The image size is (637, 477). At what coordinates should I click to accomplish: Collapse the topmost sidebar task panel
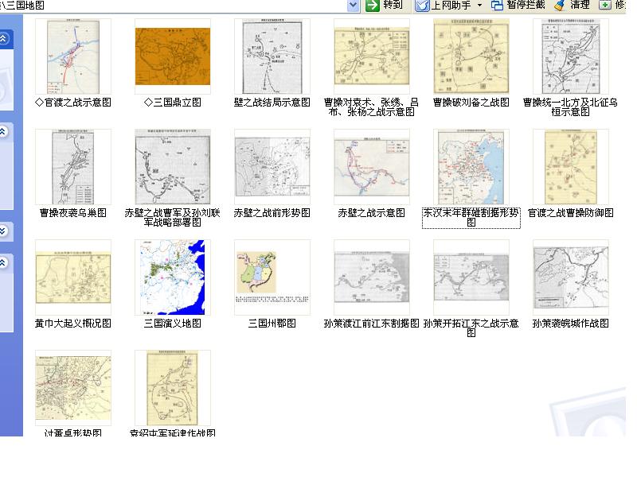point(5,38)
